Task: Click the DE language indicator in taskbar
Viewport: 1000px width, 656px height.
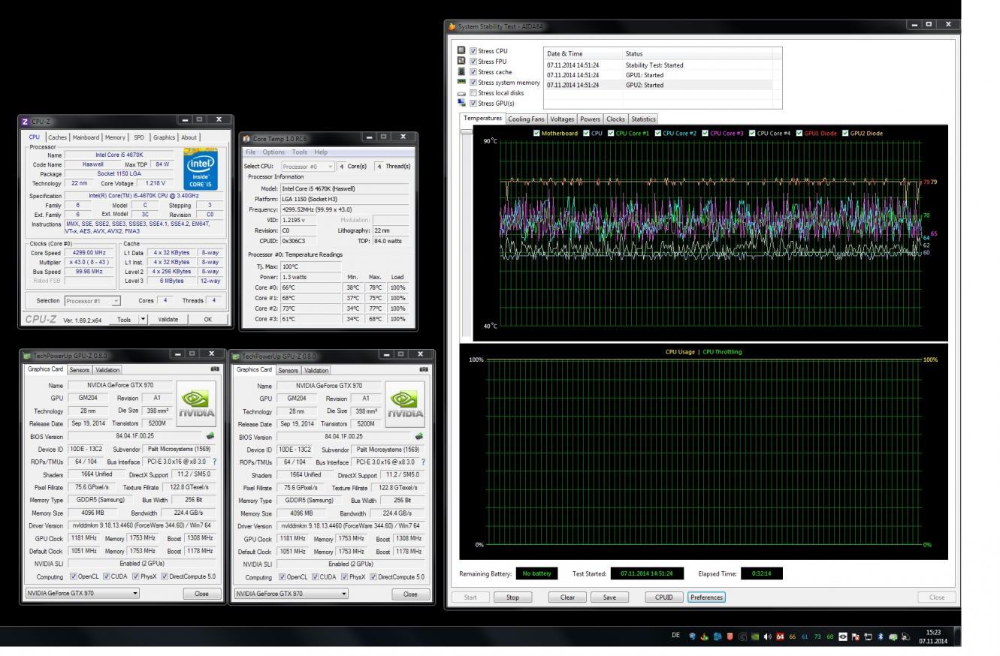Action: coord(675,636)
